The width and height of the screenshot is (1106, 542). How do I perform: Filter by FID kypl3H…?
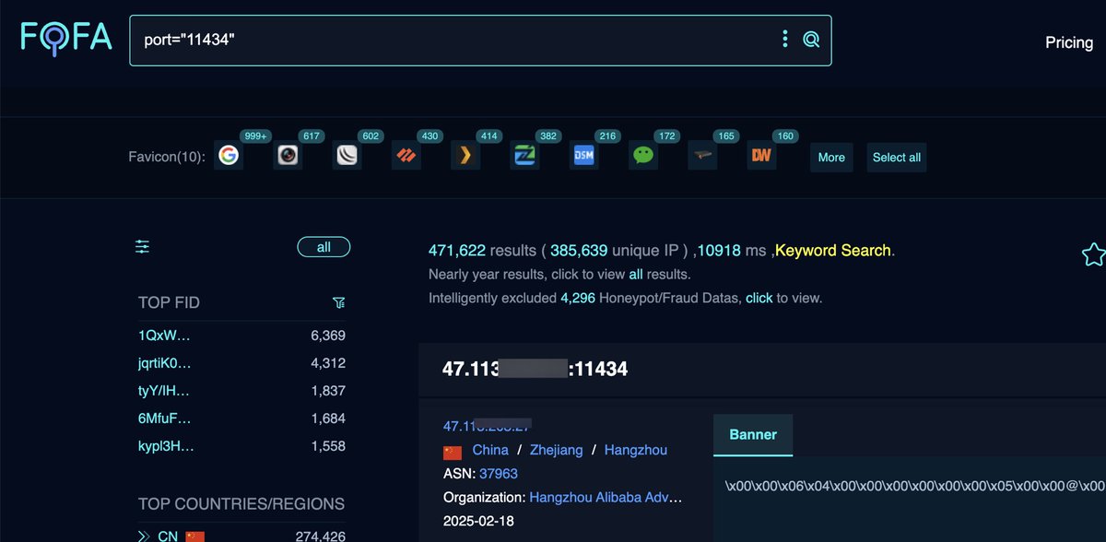pos(166,446)
